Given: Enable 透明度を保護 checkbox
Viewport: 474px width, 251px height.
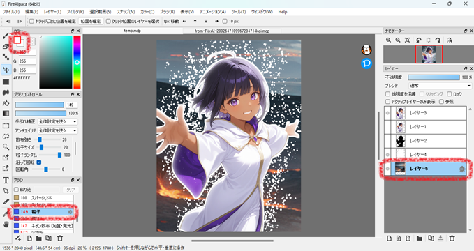Looking at the screenshot, I should [387, 94].
